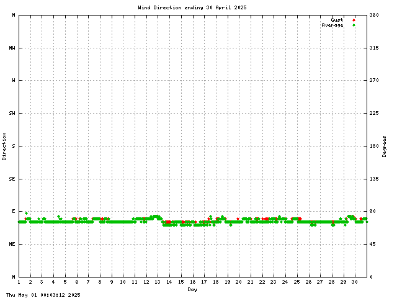
Task: Click the 'S' direction axis label
Action: coord(14,146)
